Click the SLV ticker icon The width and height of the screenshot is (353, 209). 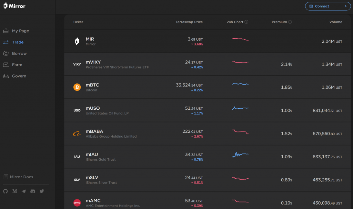(77, 180)
